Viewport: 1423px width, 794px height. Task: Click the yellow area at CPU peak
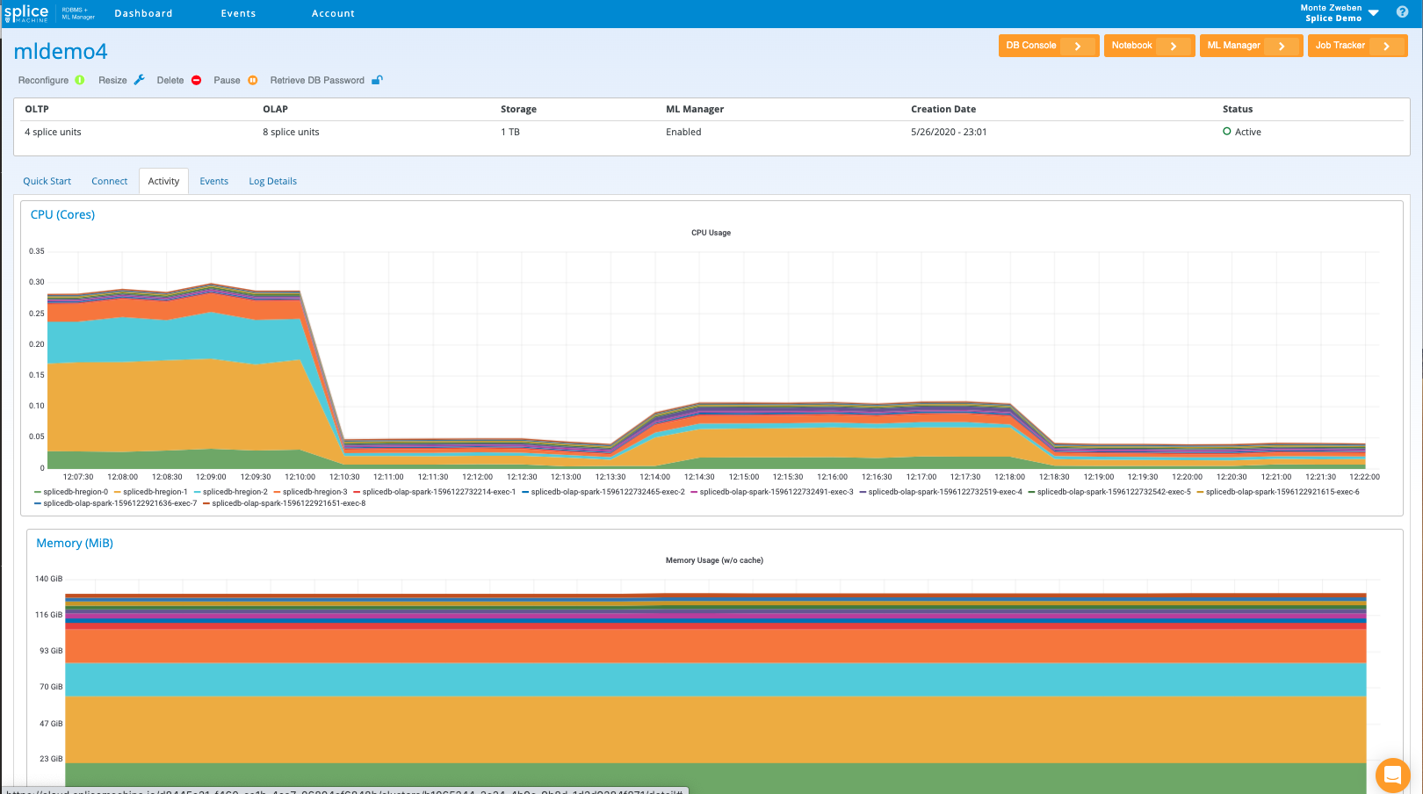(x=176, y=404)
